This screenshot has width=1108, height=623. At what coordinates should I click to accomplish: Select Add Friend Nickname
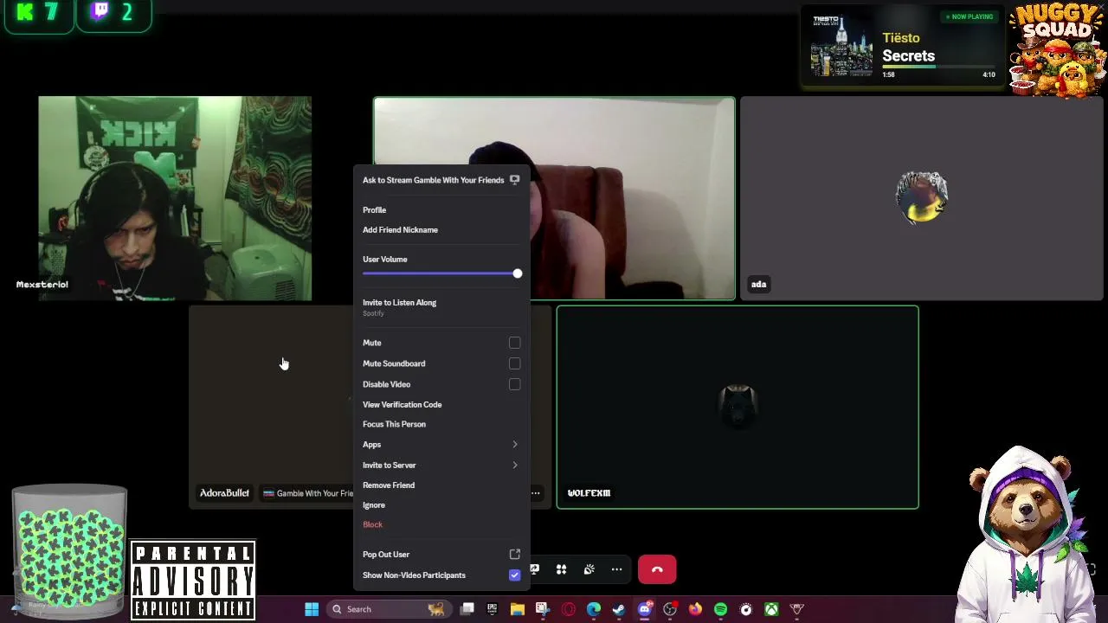[441, 230]
